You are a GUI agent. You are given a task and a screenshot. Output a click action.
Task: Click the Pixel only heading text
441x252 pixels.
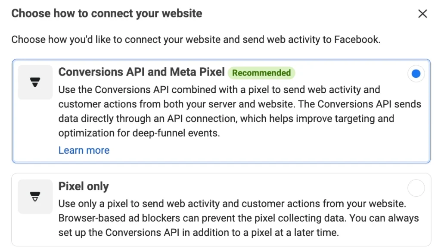pos(83,186)
